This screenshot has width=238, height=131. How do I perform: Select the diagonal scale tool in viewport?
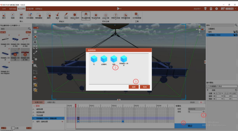(x=35, y=52)
